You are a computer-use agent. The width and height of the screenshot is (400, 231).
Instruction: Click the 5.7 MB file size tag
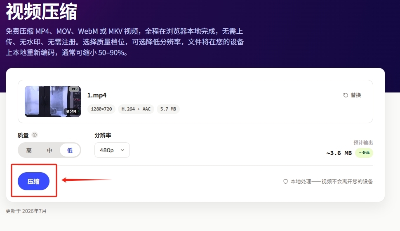click(x=168, y=109)
